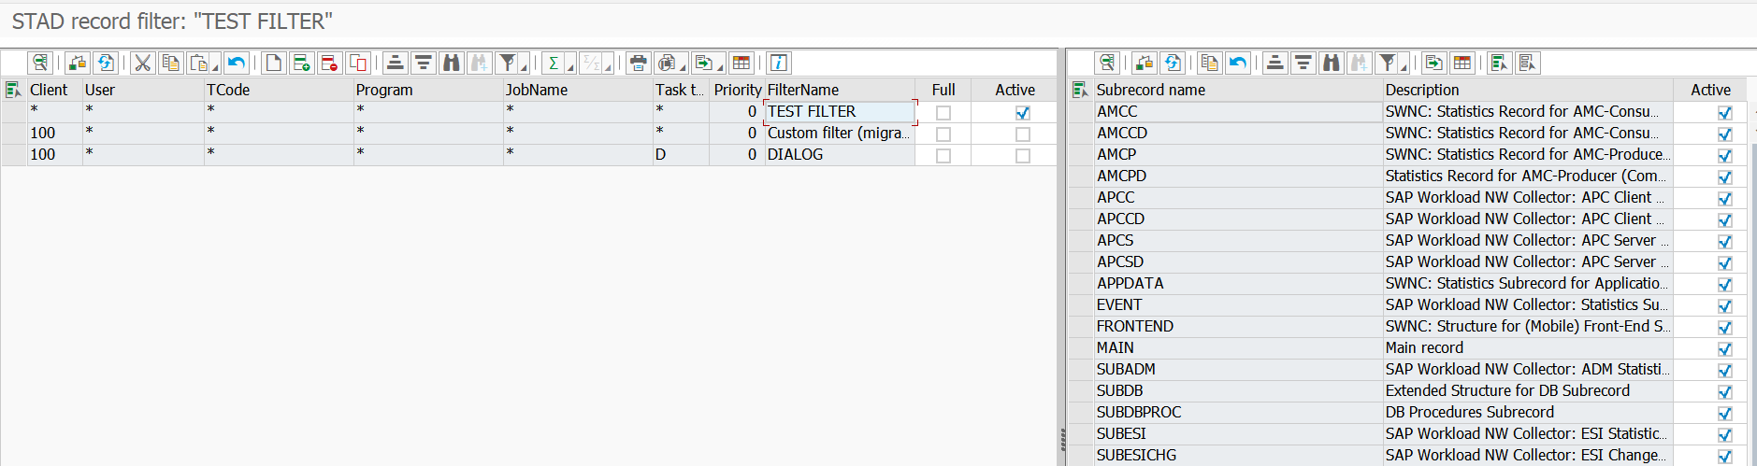Click the Information icon in left toolbar
Screen dimensions: 1757x466
778,63
